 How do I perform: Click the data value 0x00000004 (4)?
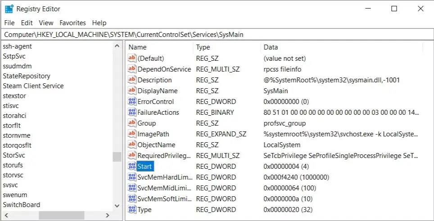[286, 166]
